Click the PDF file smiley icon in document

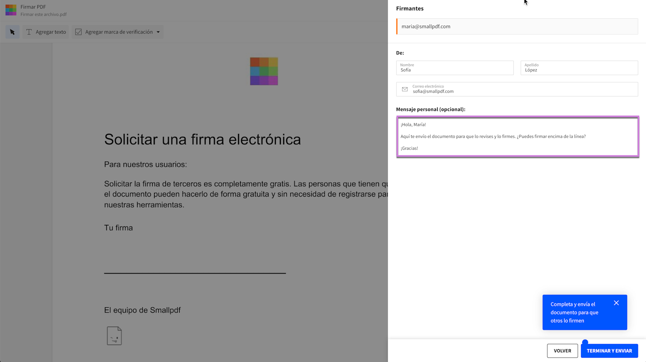[x=114, y=336]
